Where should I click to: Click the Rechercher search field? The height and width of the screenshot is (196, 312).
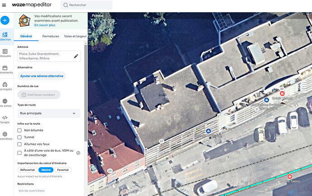86,5
